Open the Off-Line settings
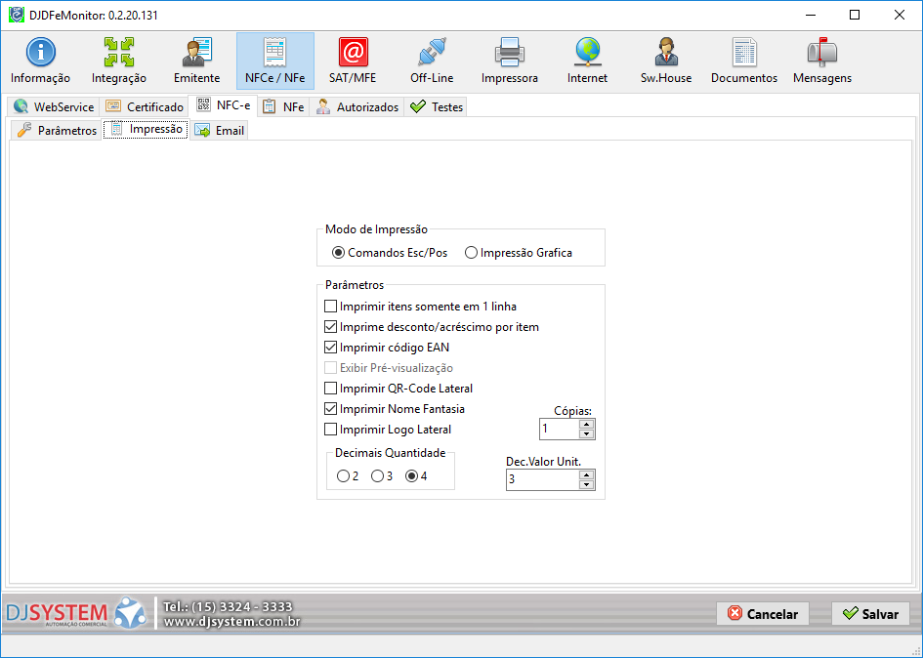Image resolution: width=923 pixels, height=658 pixels. click(x=432, y=62)
